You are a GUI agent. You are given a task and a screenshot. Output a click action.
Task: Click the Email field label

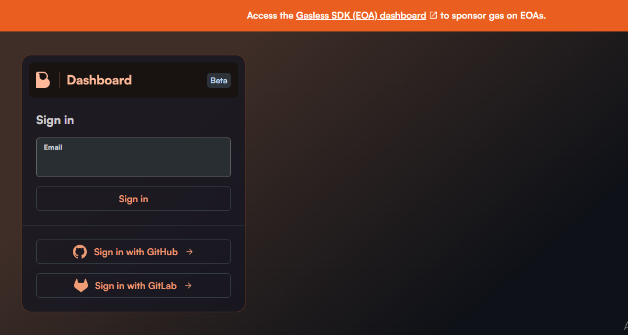coord(53,147)
